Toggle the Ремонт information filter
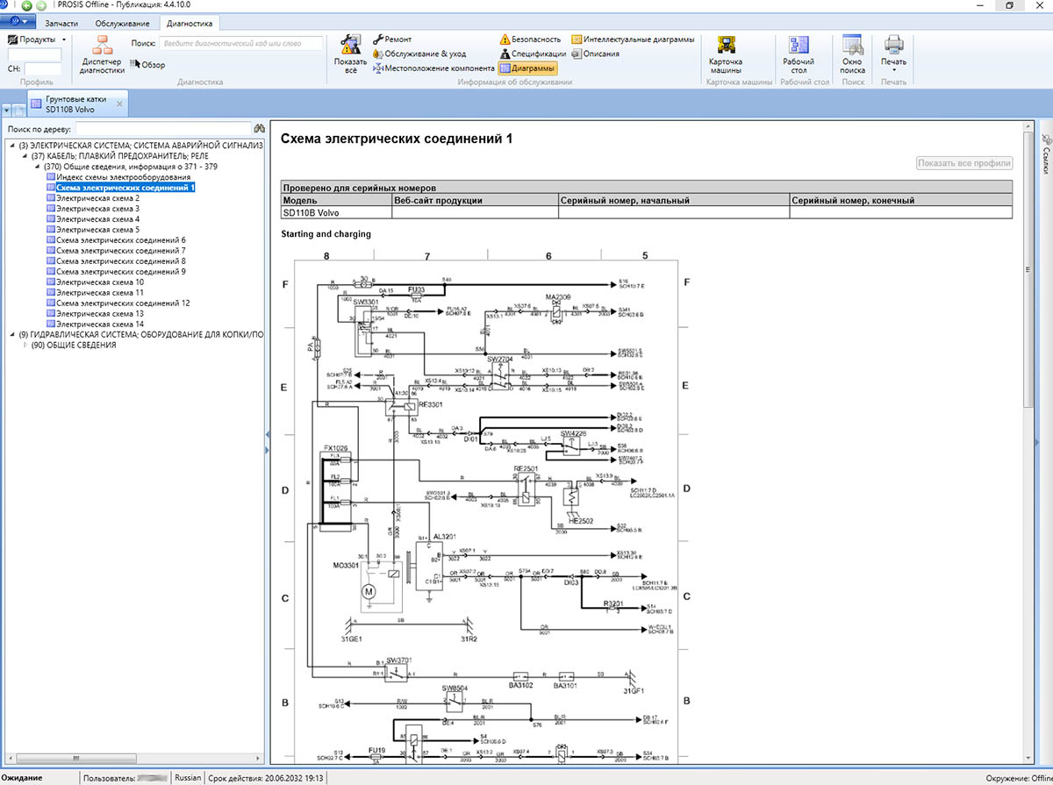1053x785 pixels. [392, 39]
